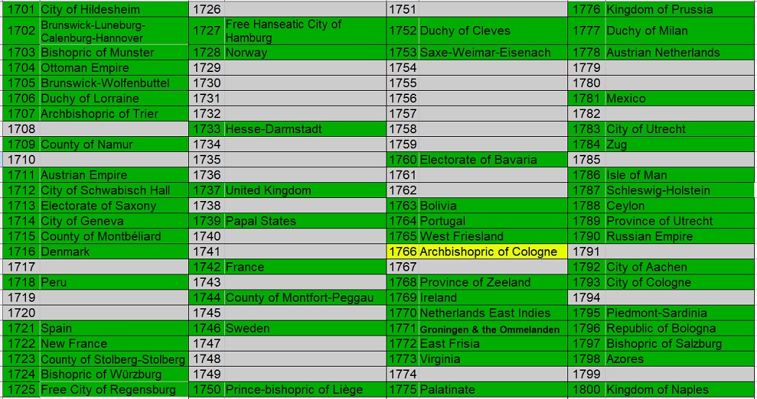757x399 pixels.
Task: Select 'County of Stolberg-Stolberg' cell
Action: (x=113, y=359)
